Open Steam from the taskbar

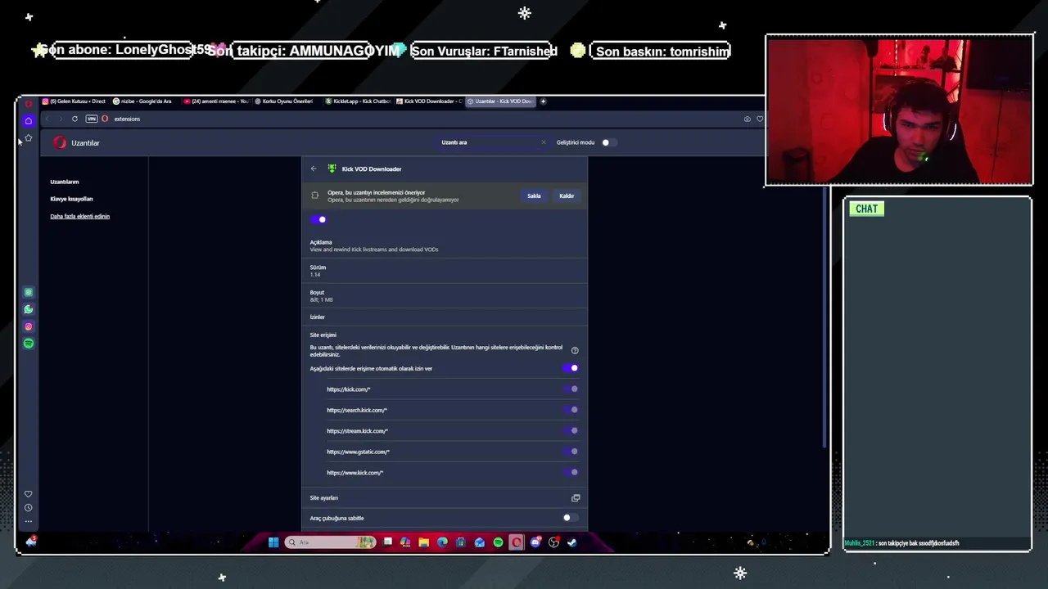572,542
